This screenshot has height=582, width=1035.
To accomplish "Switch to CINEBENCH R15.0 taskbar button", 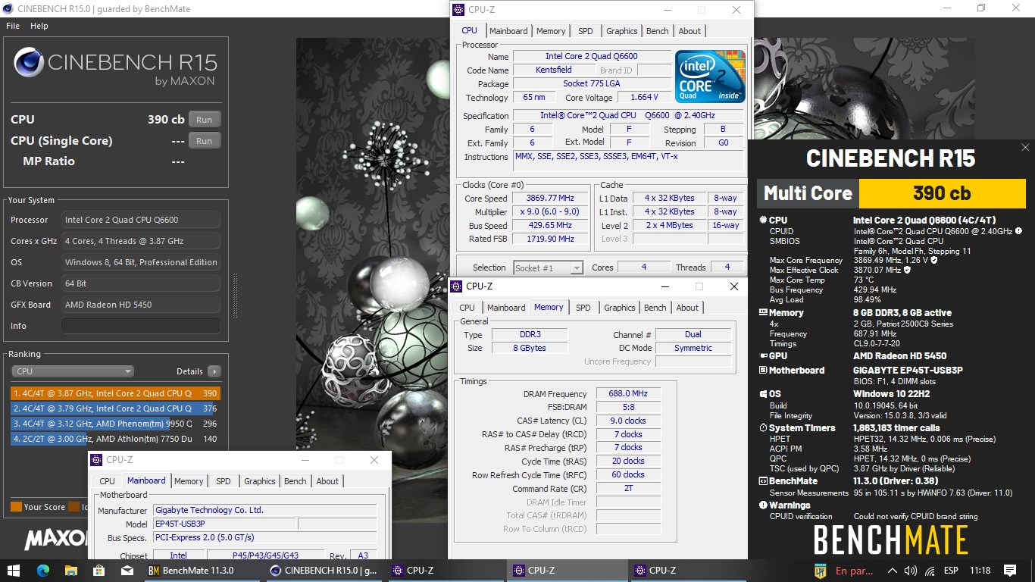I will pyautogui.click(x=324, y=571).
